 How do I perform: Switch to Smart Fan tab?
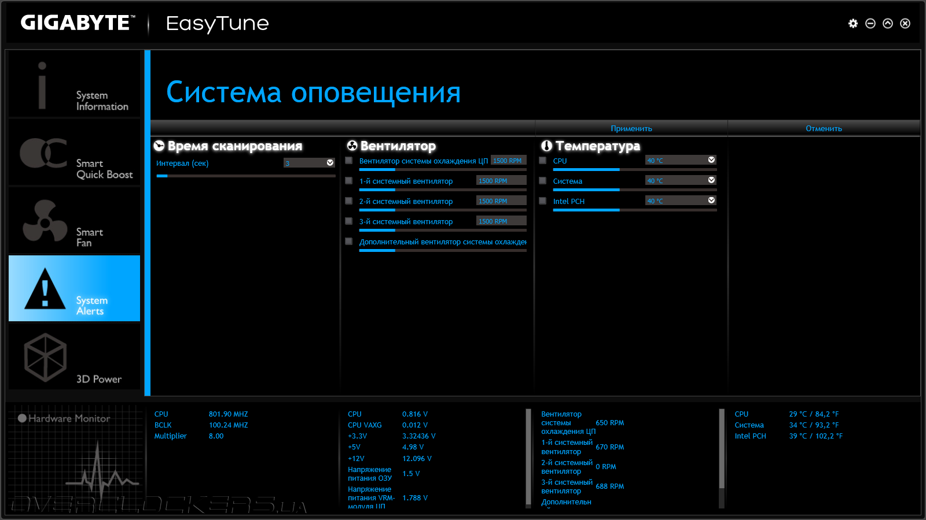[x=75, y=221]
